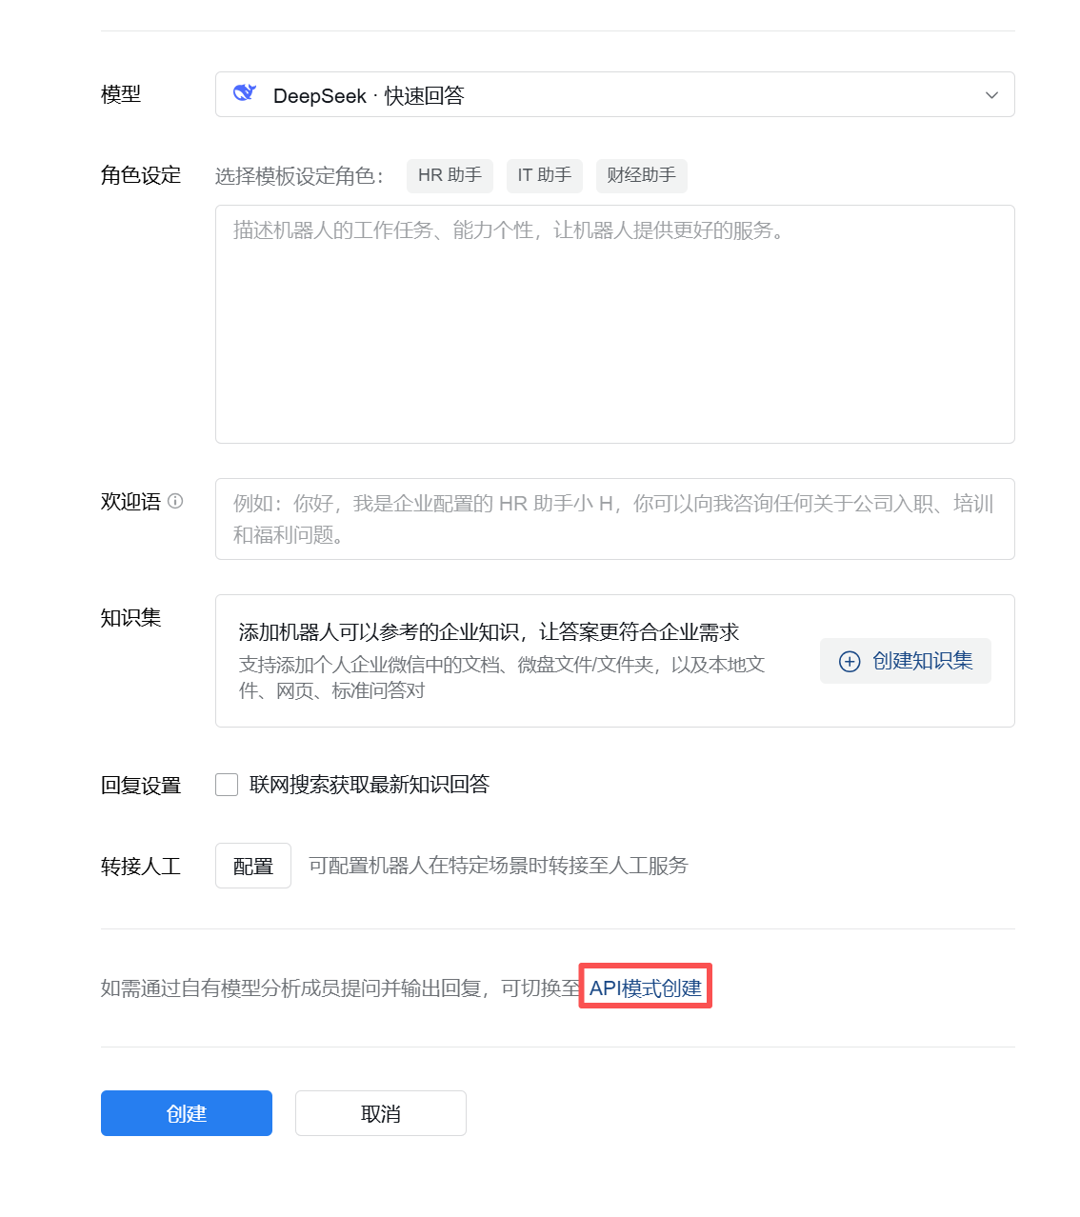Viewport: 1080px width, 1217px height.
Task: Select the HR 助手 role template
Action: [x=450, y=175]
